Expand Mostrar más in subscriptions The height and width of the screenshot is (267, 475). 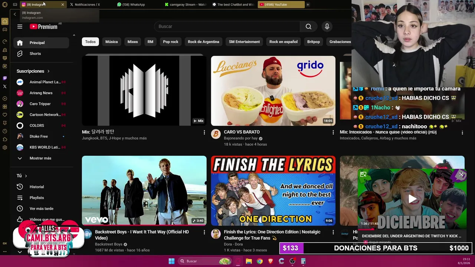pos(41,158)
